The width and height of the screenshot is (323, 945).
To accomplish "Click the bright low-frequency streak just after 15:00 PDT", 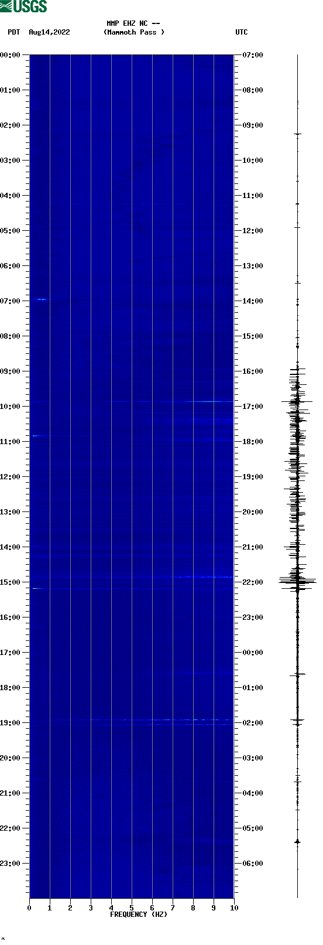I will pyautogui.click(x=36, y=588).
